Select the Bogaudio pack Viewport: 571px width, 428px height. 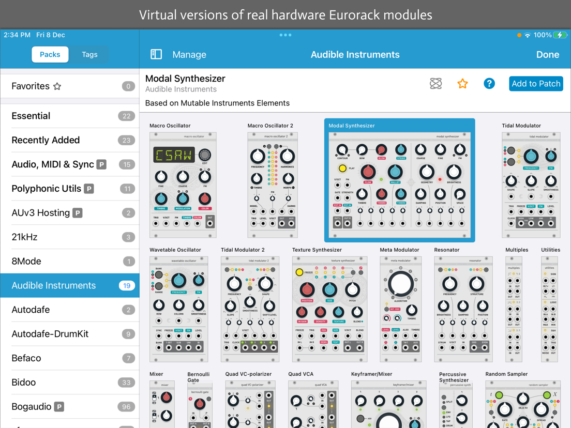pos(69,406)
